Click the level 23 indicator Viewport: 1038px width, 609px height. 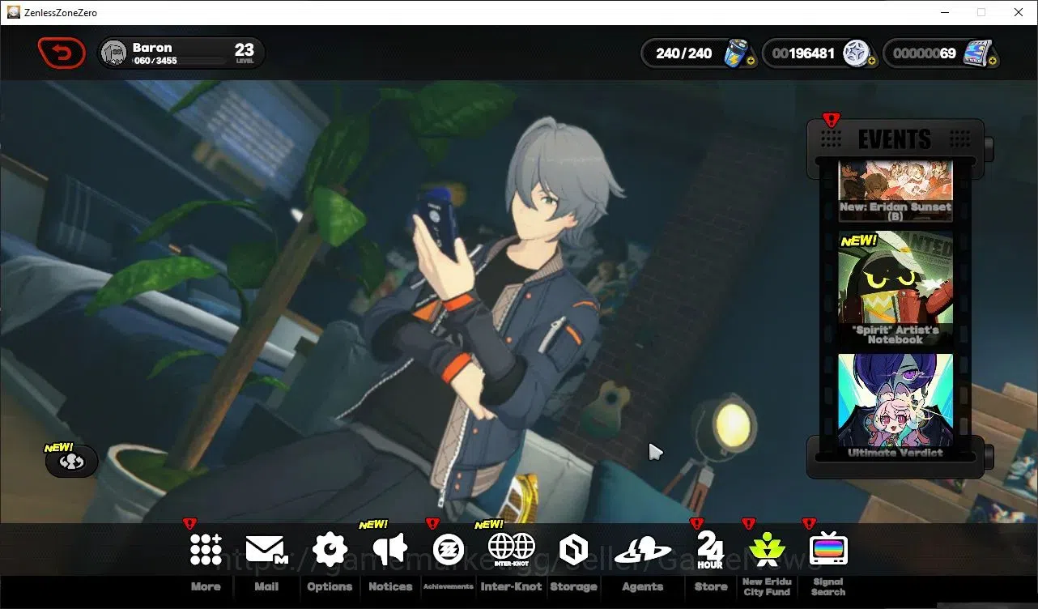tap(245, 53)
